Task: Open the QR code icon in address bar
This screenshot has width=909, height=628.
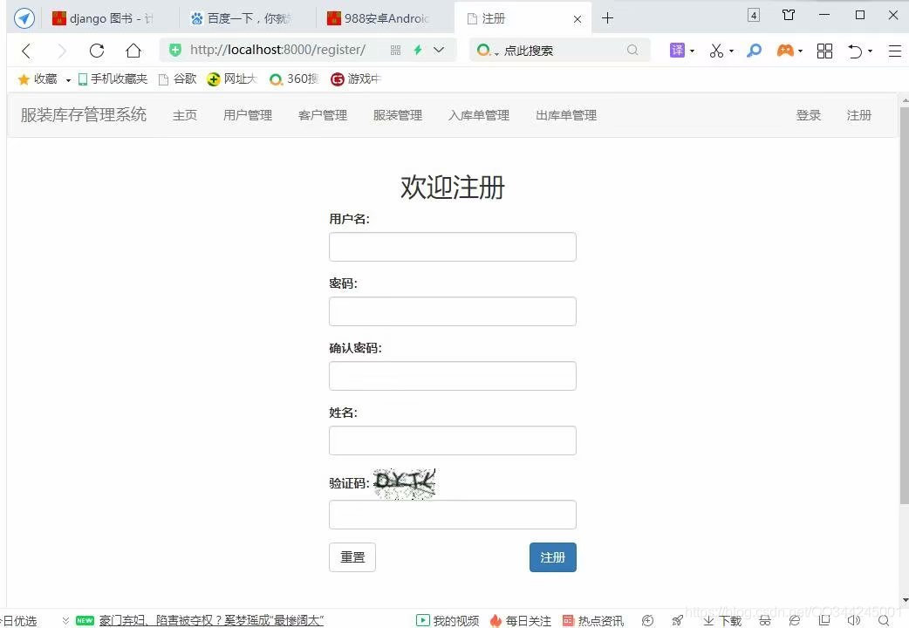Action: click(395, 51)
